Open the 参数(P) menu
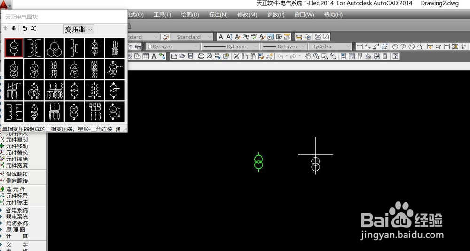This screenshot has width=470, height=251. (x=276, y=15)
